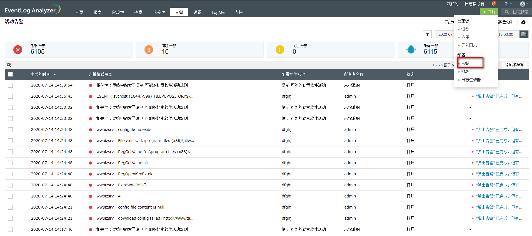532x236 pixels.
Task: Select checkbox for 14:36:43 ESENT alert
Action: 11,97
